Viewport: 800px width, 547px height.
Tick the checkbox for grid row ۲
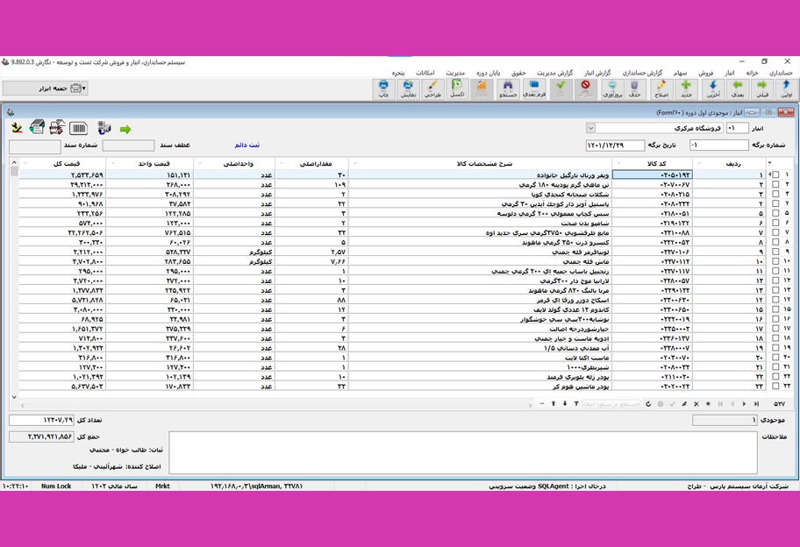click(775, 185)
